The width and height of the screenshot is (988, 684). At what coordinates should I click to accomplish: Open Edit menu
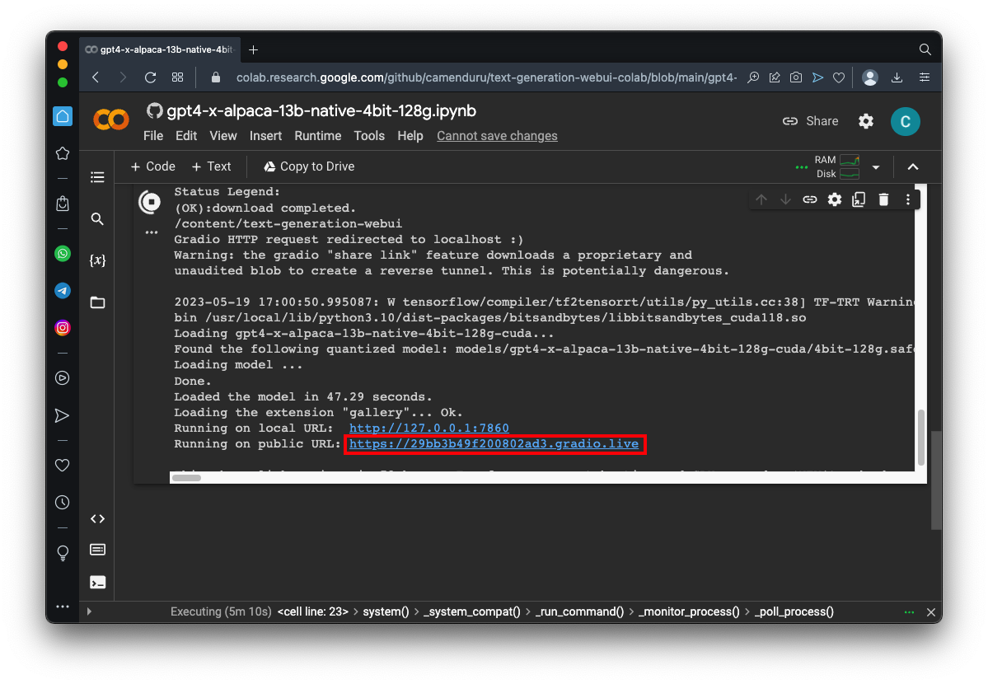(x=186, y=136)
